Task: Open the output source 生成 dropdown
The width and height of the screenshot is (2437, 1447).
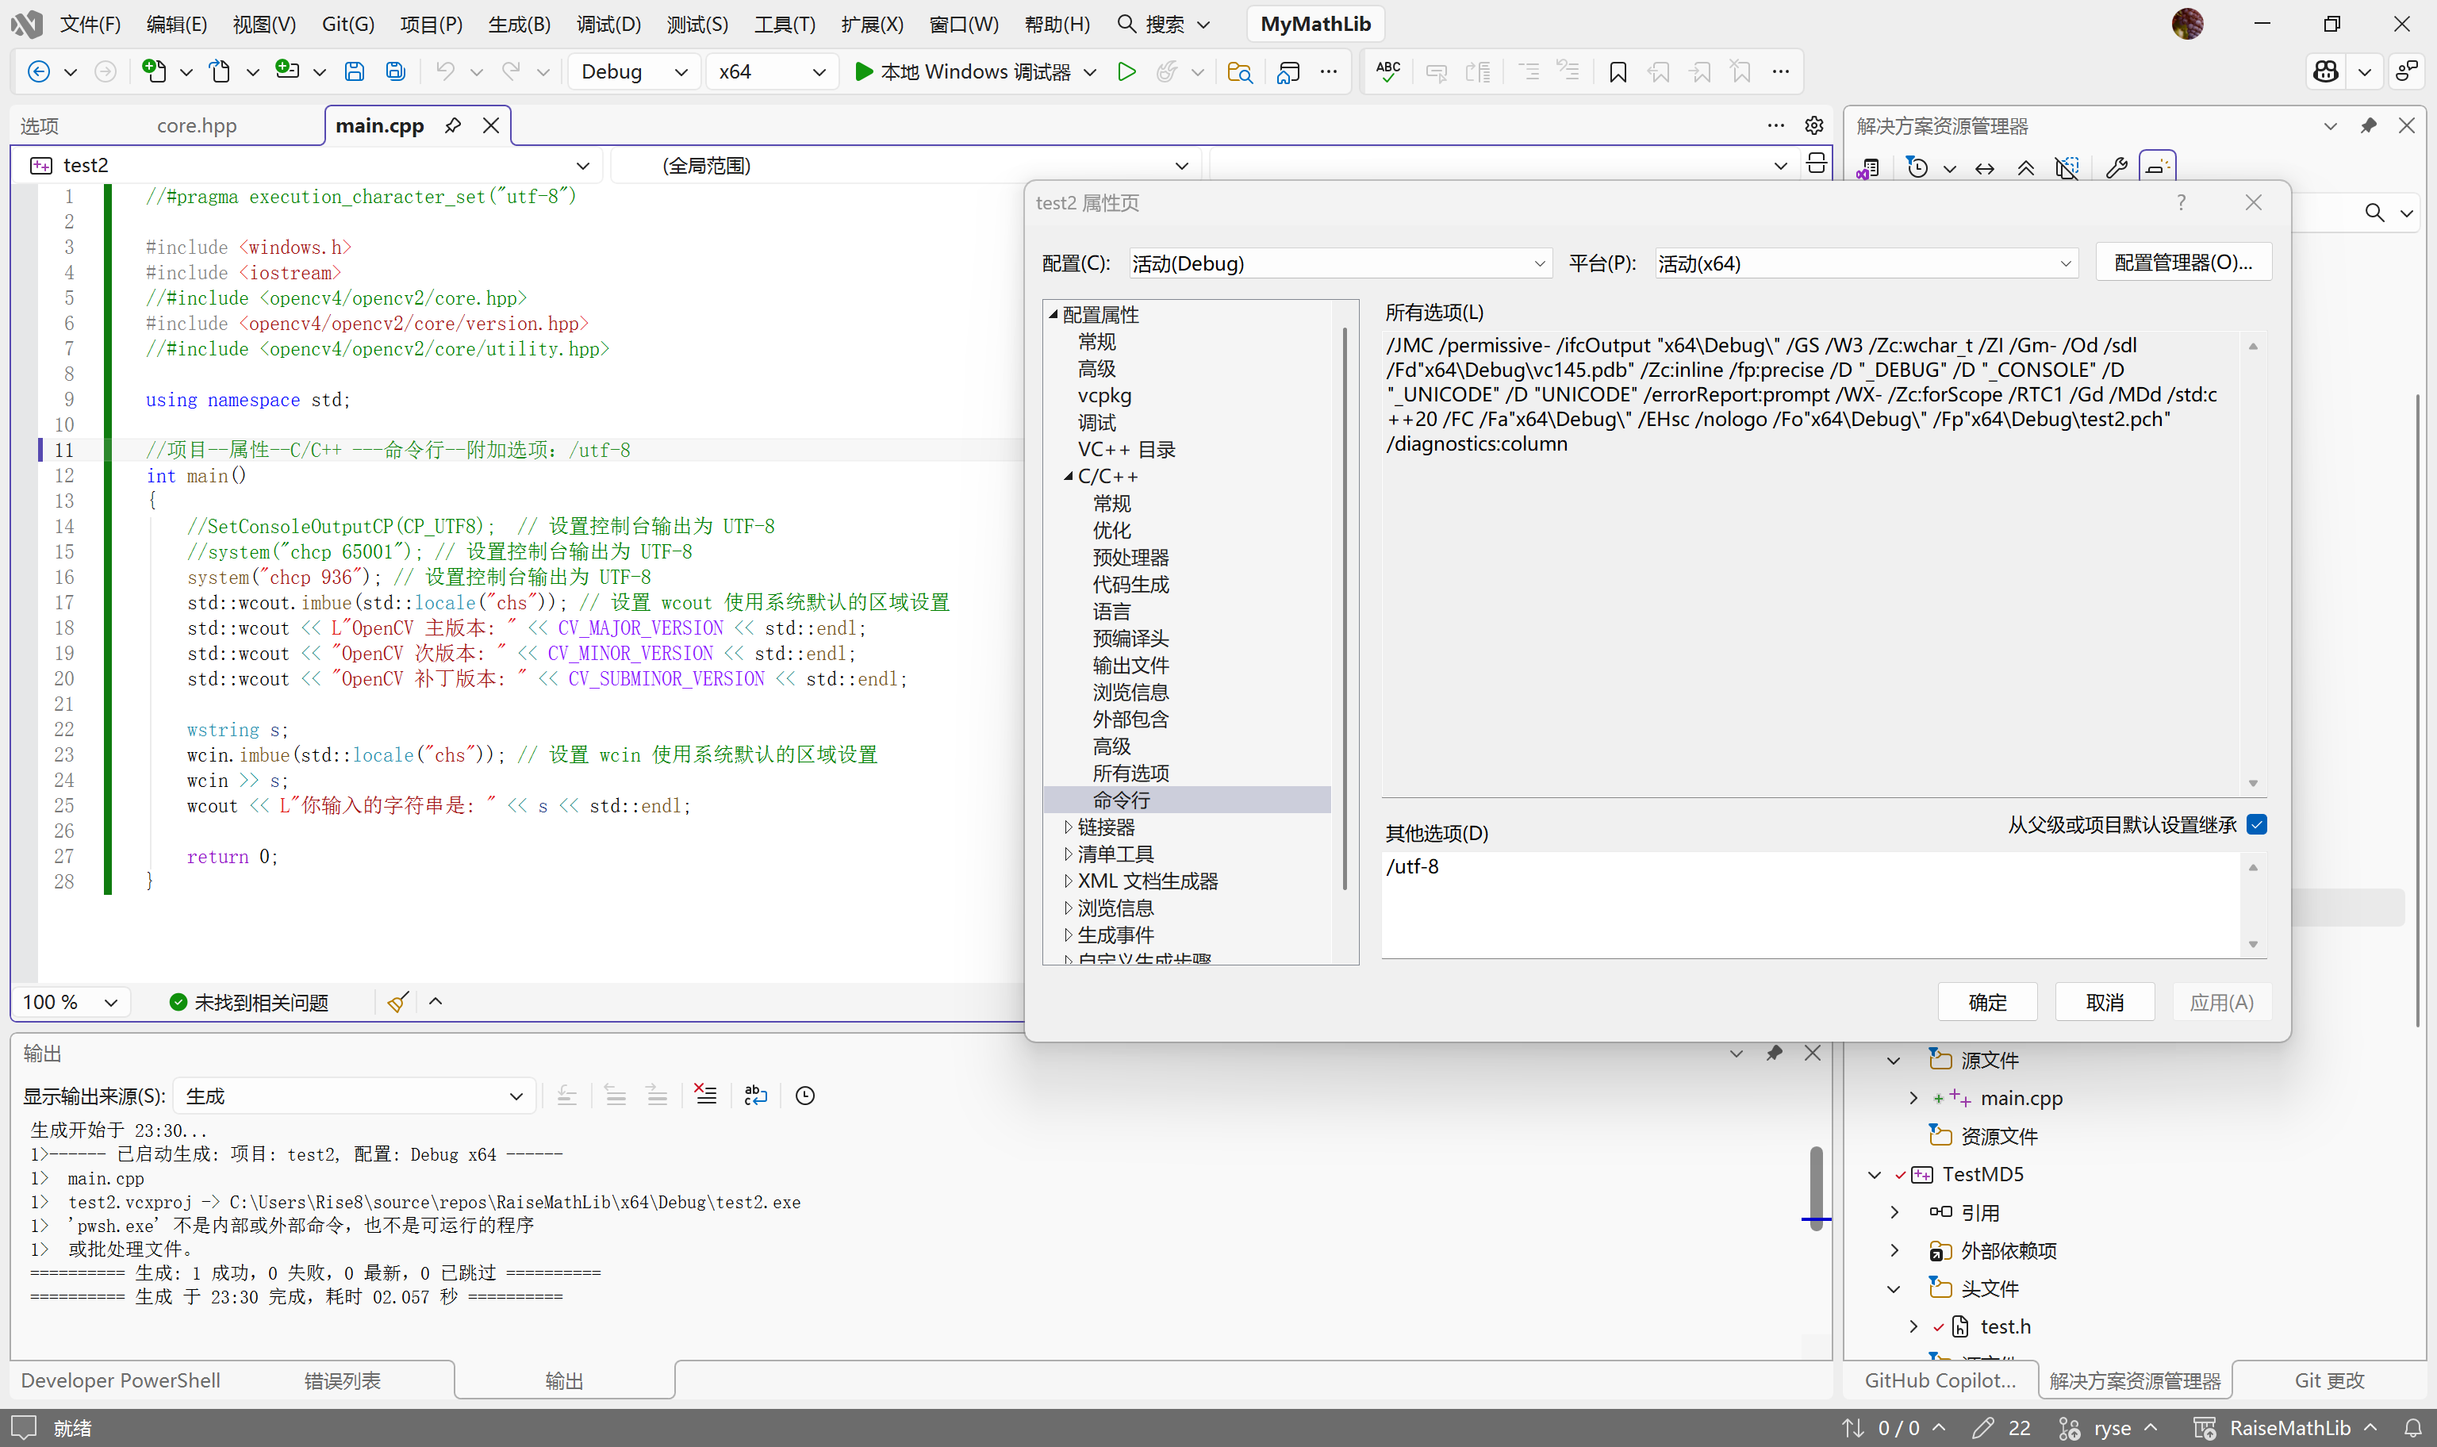Action: pos(353,1096)
